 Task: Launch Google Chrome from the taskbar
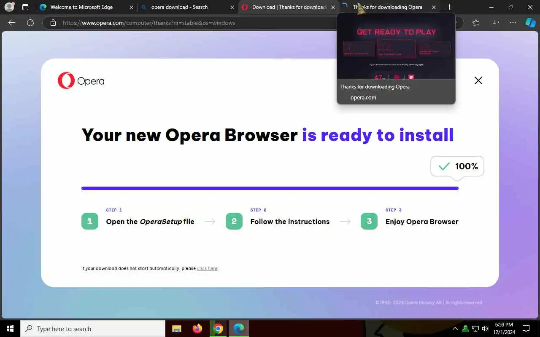[218, 329]
